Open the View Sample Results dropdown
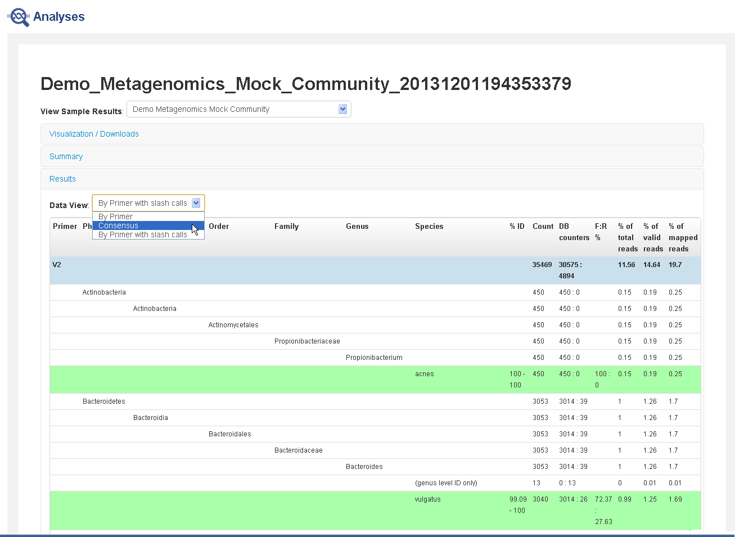This screenshot has height=537, width=735. (238, 109)
